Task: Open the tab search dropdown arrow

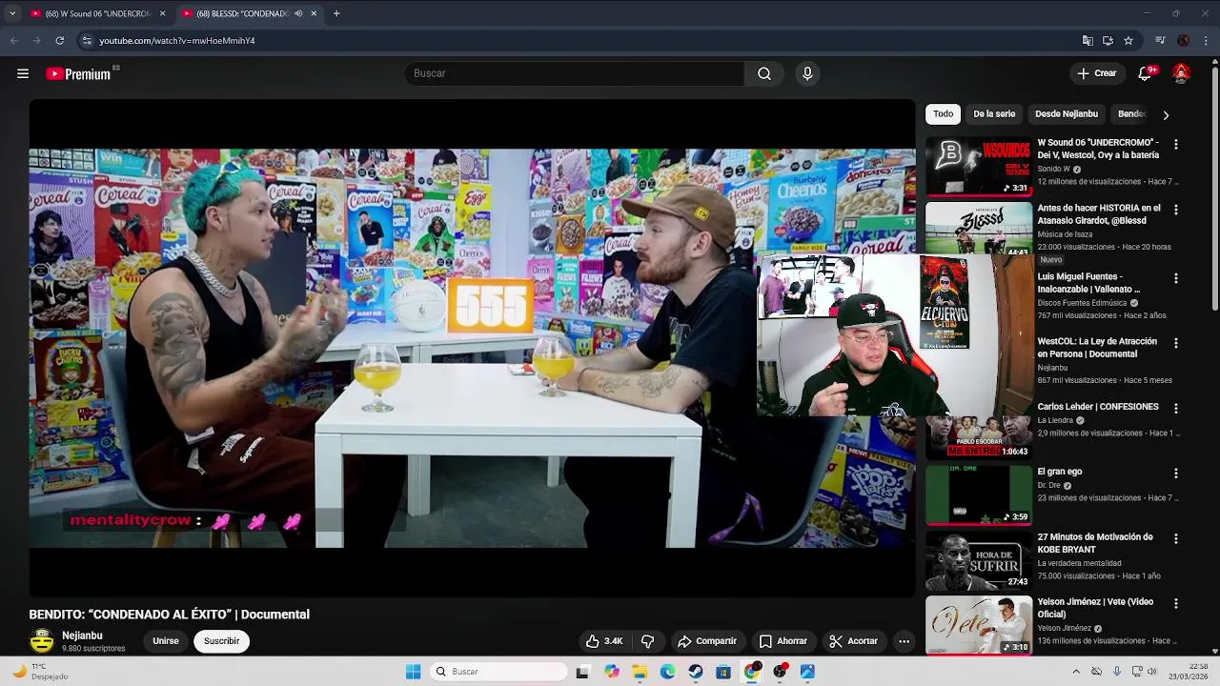Action: pos(11,13)
